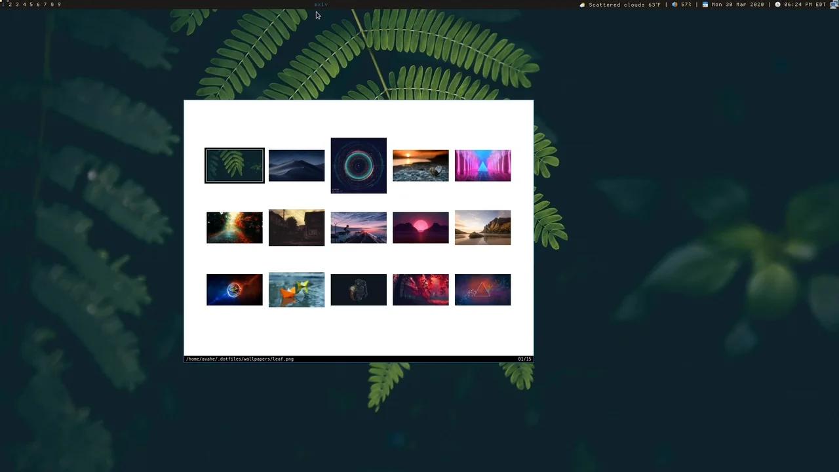Open the retrowave pink sun thumbnail
Screen dimensions: 839x472
pyautogui.click(x=420, y=227)
